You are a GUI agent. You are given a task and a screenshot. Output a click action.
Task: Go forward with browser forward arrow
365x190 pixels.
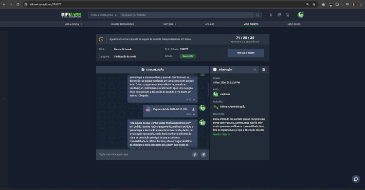[11, 4]
